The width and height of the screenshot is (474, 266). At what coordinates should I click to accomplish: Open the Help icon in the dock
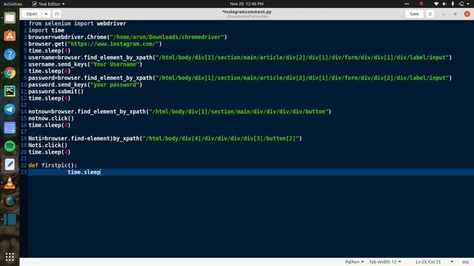click(x=10, y=54)
